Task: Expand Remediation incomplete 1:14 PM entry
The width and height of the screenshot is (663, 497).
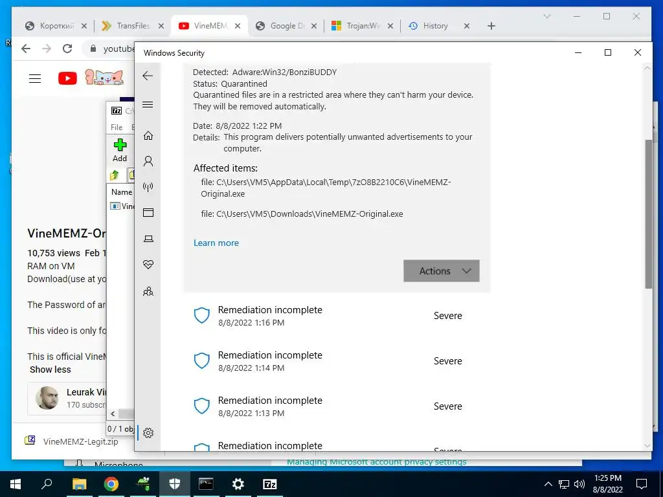Action: click(337, 361)
